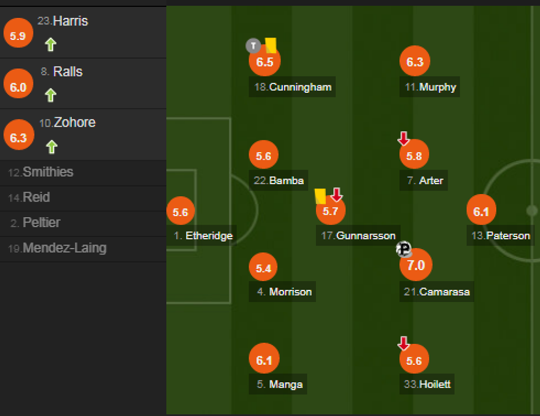
Task: Click the green sub-on arrow under Ralls
Action: [x=51, y=95]
